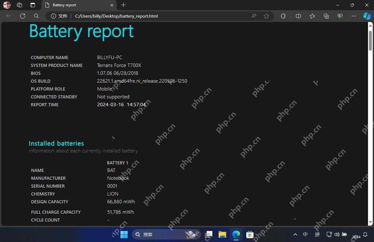
Task: Toggle split screen view
Action: click(x=298, y=16)
